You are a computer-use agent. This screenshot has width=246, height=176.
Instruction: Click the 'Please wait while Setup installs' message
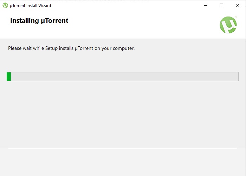tap(71, 48)
